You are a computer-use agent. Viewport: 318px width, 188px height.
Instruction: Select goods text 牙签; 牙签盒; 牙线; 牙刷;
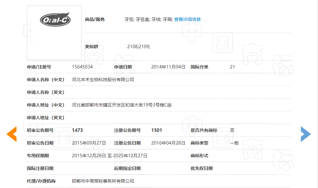pos(149,19)
